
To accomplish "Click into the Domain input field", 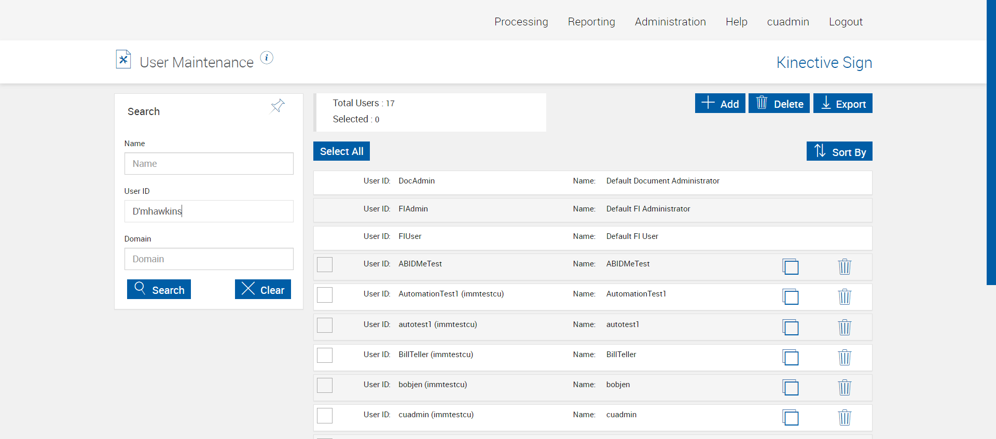I will pyautogui.click(x=209, y=259).
